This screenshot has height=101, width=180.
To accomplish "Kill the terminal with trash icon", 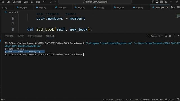I will pyautogui.click(x=170, y=36).
